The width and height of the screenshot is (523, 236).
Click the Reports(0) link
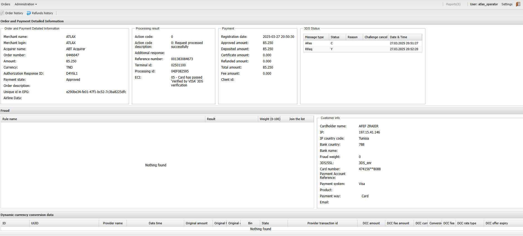click(x=453, y=4)
